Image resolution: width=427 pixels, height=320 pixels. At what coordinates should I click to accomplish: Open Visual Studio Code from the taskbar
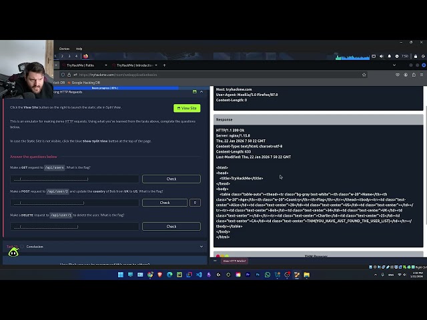(x=199, y=275)
